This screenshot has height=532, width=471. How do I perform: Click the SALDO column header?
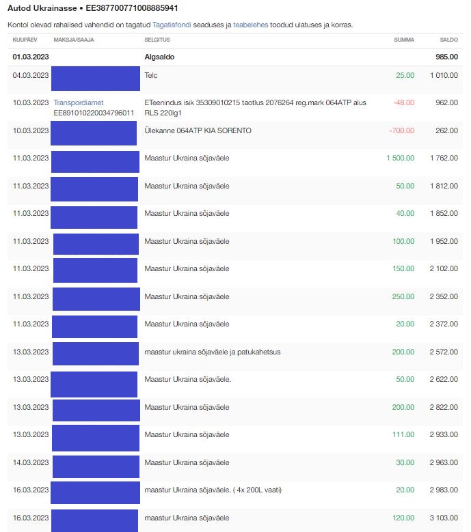(448, 40)
